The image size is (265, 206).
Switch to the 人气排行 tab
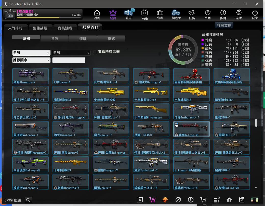15,28
